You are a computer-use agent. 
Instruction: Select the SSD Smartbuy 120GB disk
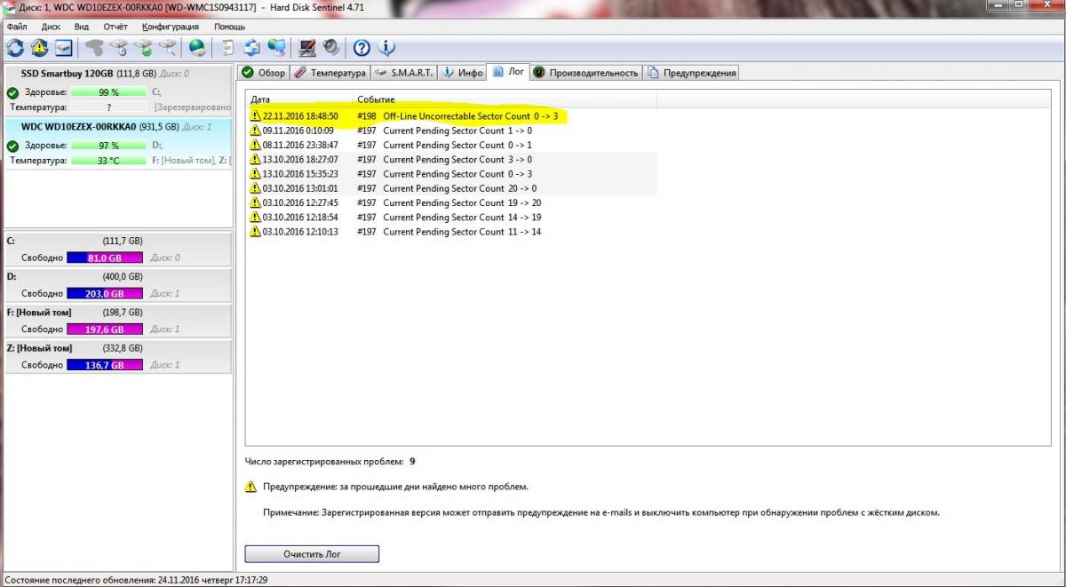click(x=117, y=91)
